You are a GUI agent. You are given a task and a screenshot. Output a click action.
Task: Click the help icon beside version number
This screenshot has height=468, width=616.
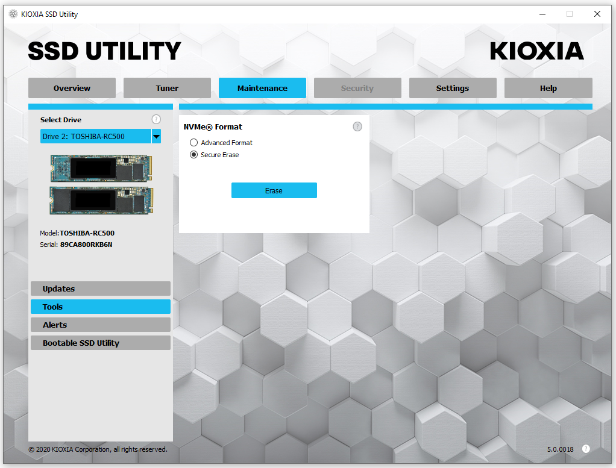(x=586, y=449)
